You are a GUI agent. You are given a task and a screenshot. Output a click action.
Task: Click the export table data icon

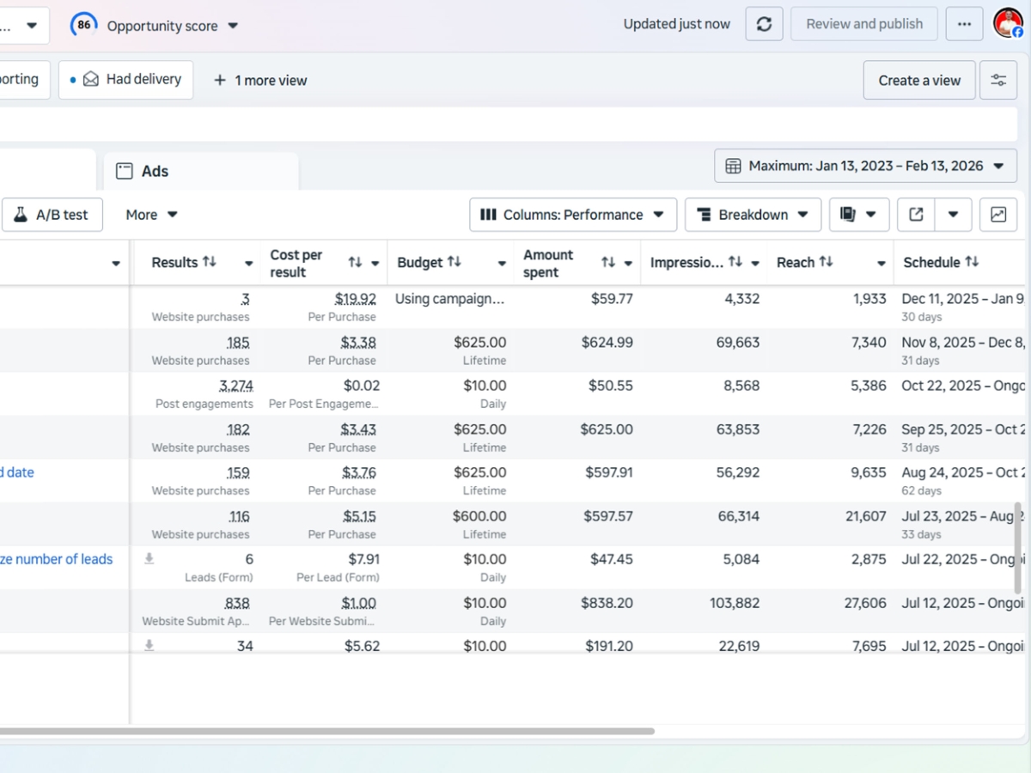(916, 215)
